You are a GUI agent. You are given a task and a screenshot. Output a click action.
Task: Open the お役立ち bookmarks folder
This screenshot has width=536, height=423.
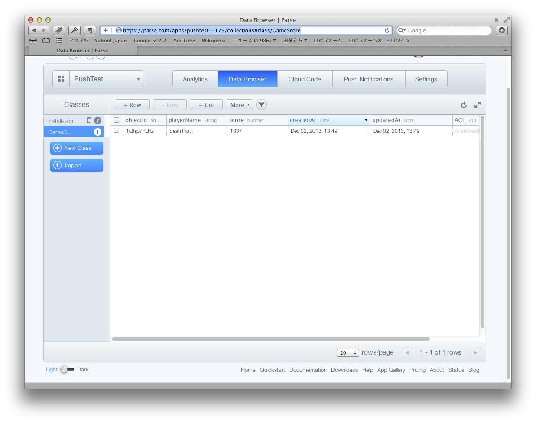click(295, 41)
